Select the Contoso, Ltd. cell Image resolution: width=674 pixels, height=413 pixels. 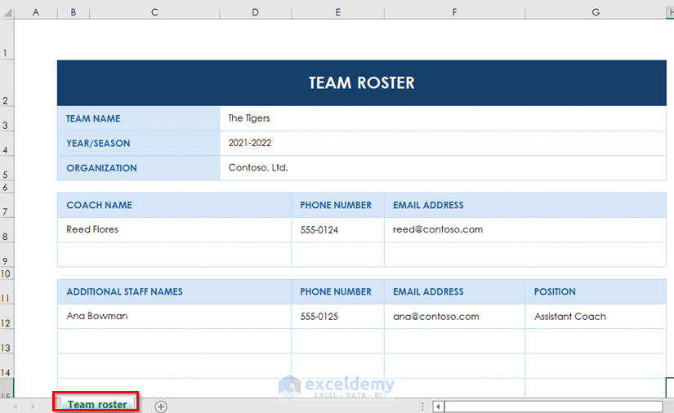pyautogui.click(x=443, y=168)
